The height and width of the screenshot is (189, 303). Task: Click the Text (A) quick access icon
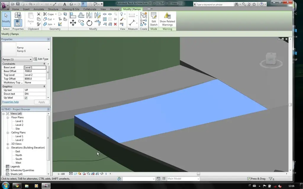point(65,4)
